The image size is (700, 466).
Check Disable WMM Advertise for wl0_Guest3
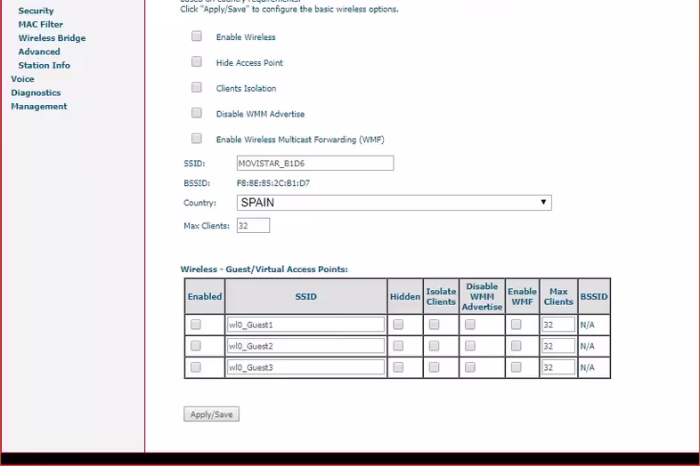click(x=469, y=367)
